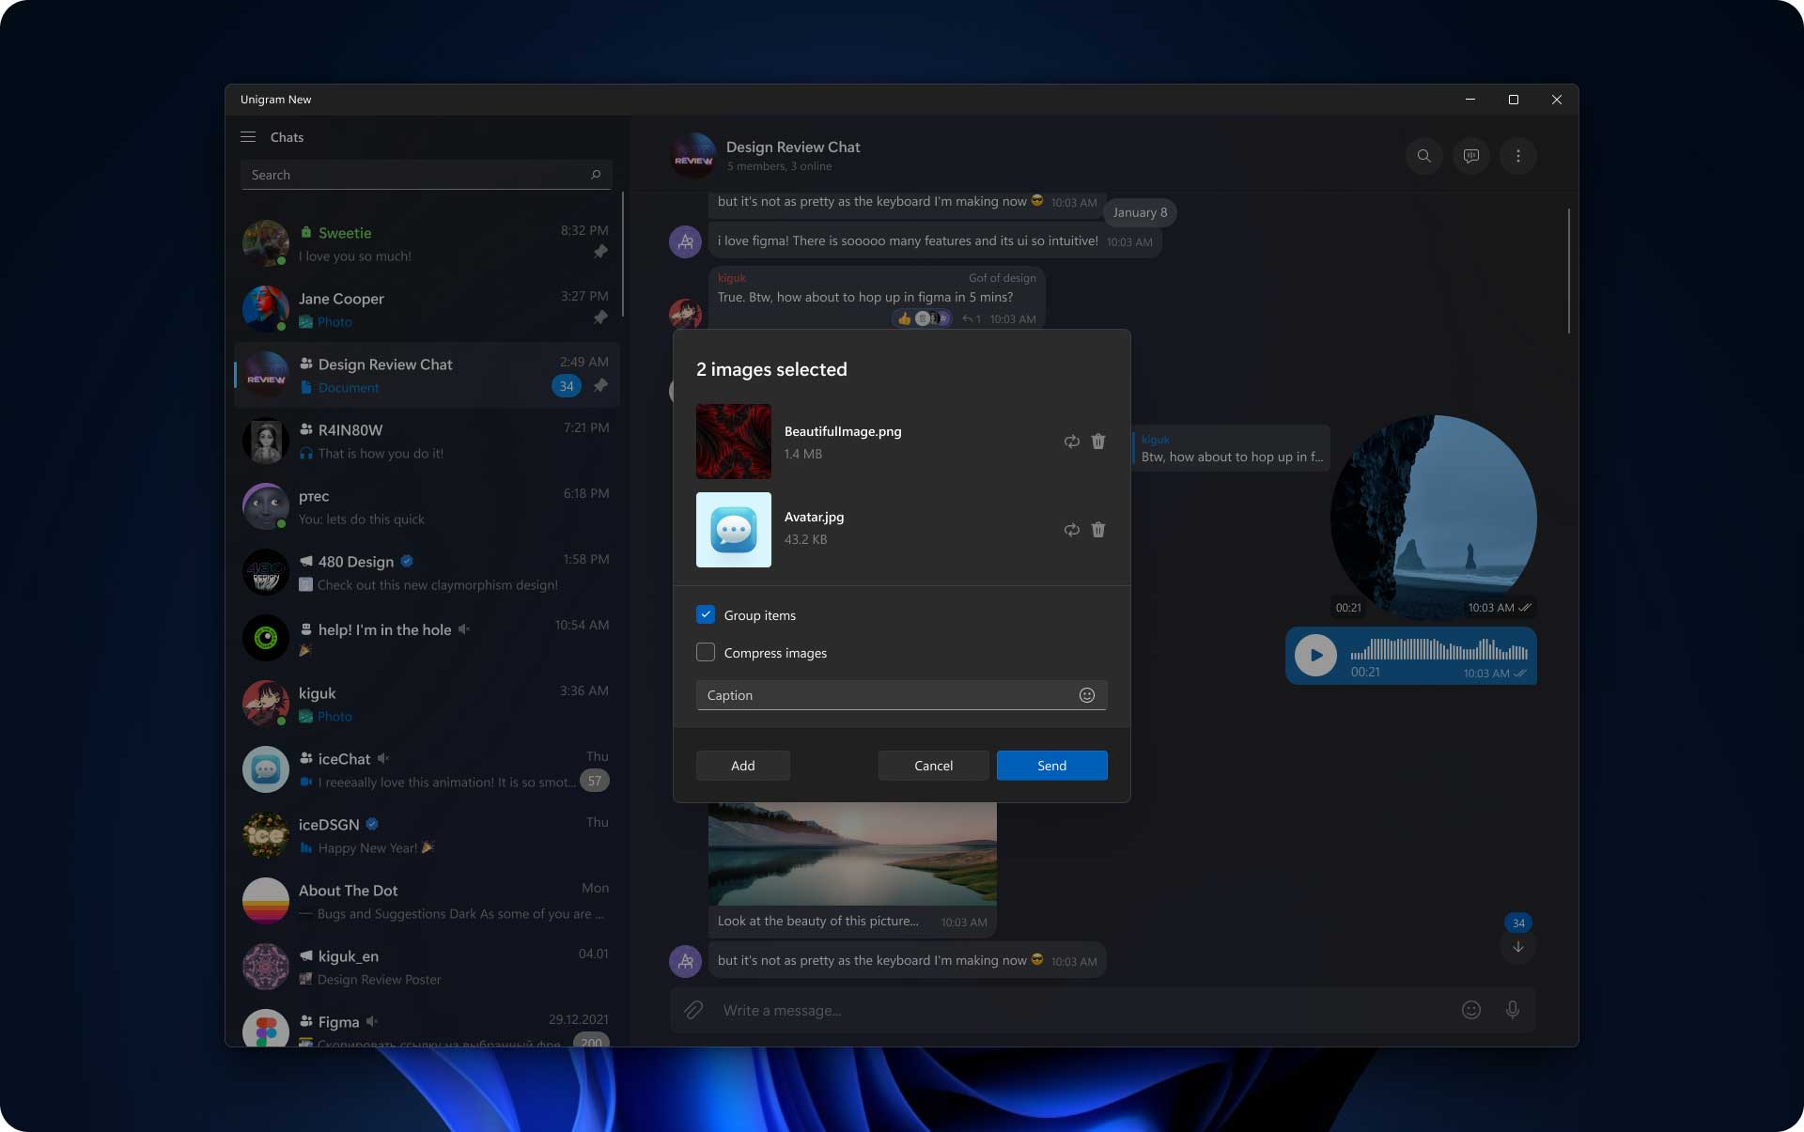Click the 'Design Review Chat' header title
This screenshot has height=1132, width=1804.
793,147
